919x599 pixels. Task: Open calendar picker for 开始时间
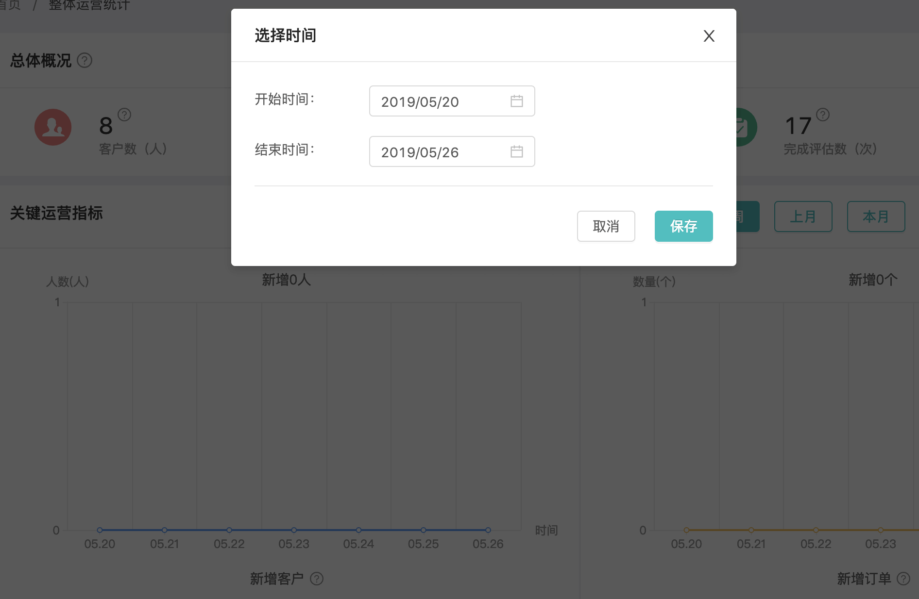pyautogui.click(x=516, y=101)
